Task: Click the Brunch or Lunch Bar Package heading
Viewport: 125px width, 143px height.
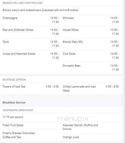Action: [22, 3]
